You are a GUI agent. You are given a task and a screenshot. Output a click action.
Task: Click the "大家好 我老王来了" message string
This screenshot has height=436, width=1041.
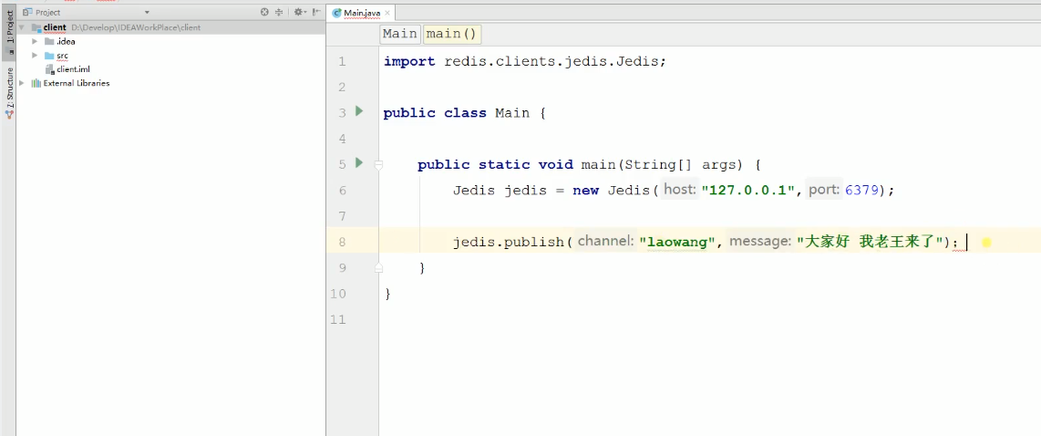tap(871, 243)
